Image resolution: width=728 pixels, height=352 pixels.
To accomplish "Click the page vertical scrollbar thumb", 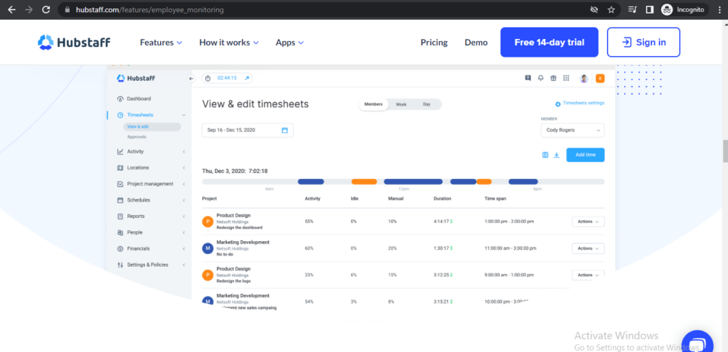I will (x=724, y=150).
